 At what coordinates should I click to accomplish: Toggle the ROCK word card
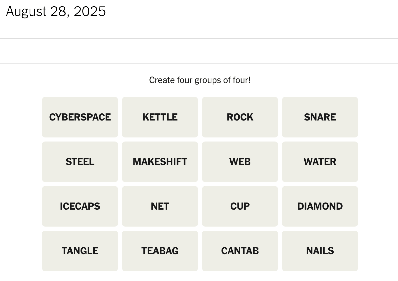(x=240, y=117)
